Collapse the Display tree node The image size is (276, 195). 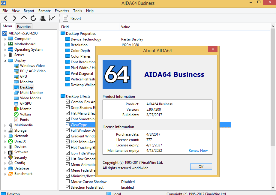pyautogui.click(x=5, y=61)
